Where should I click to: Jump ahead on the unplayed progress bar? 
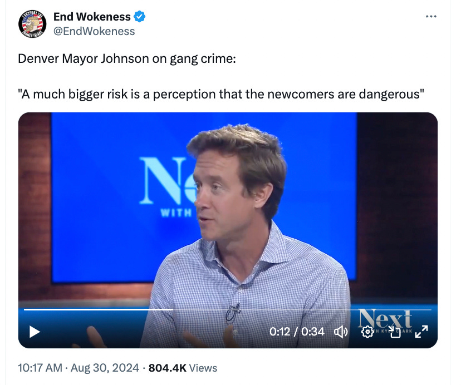click(x=302, y=309)
